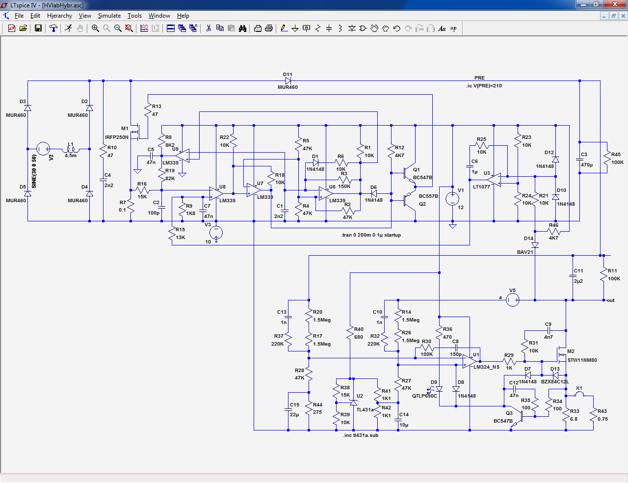
Task: Place a resistor component
Action: 318,28
